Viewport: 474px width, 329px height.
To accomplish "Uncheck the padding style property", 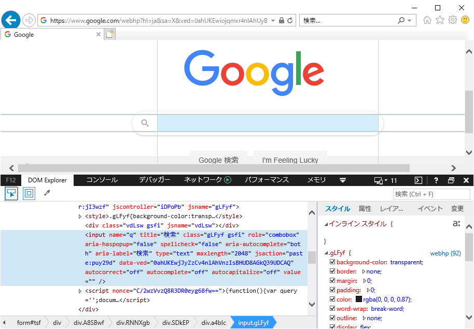I will click(332, 290).
